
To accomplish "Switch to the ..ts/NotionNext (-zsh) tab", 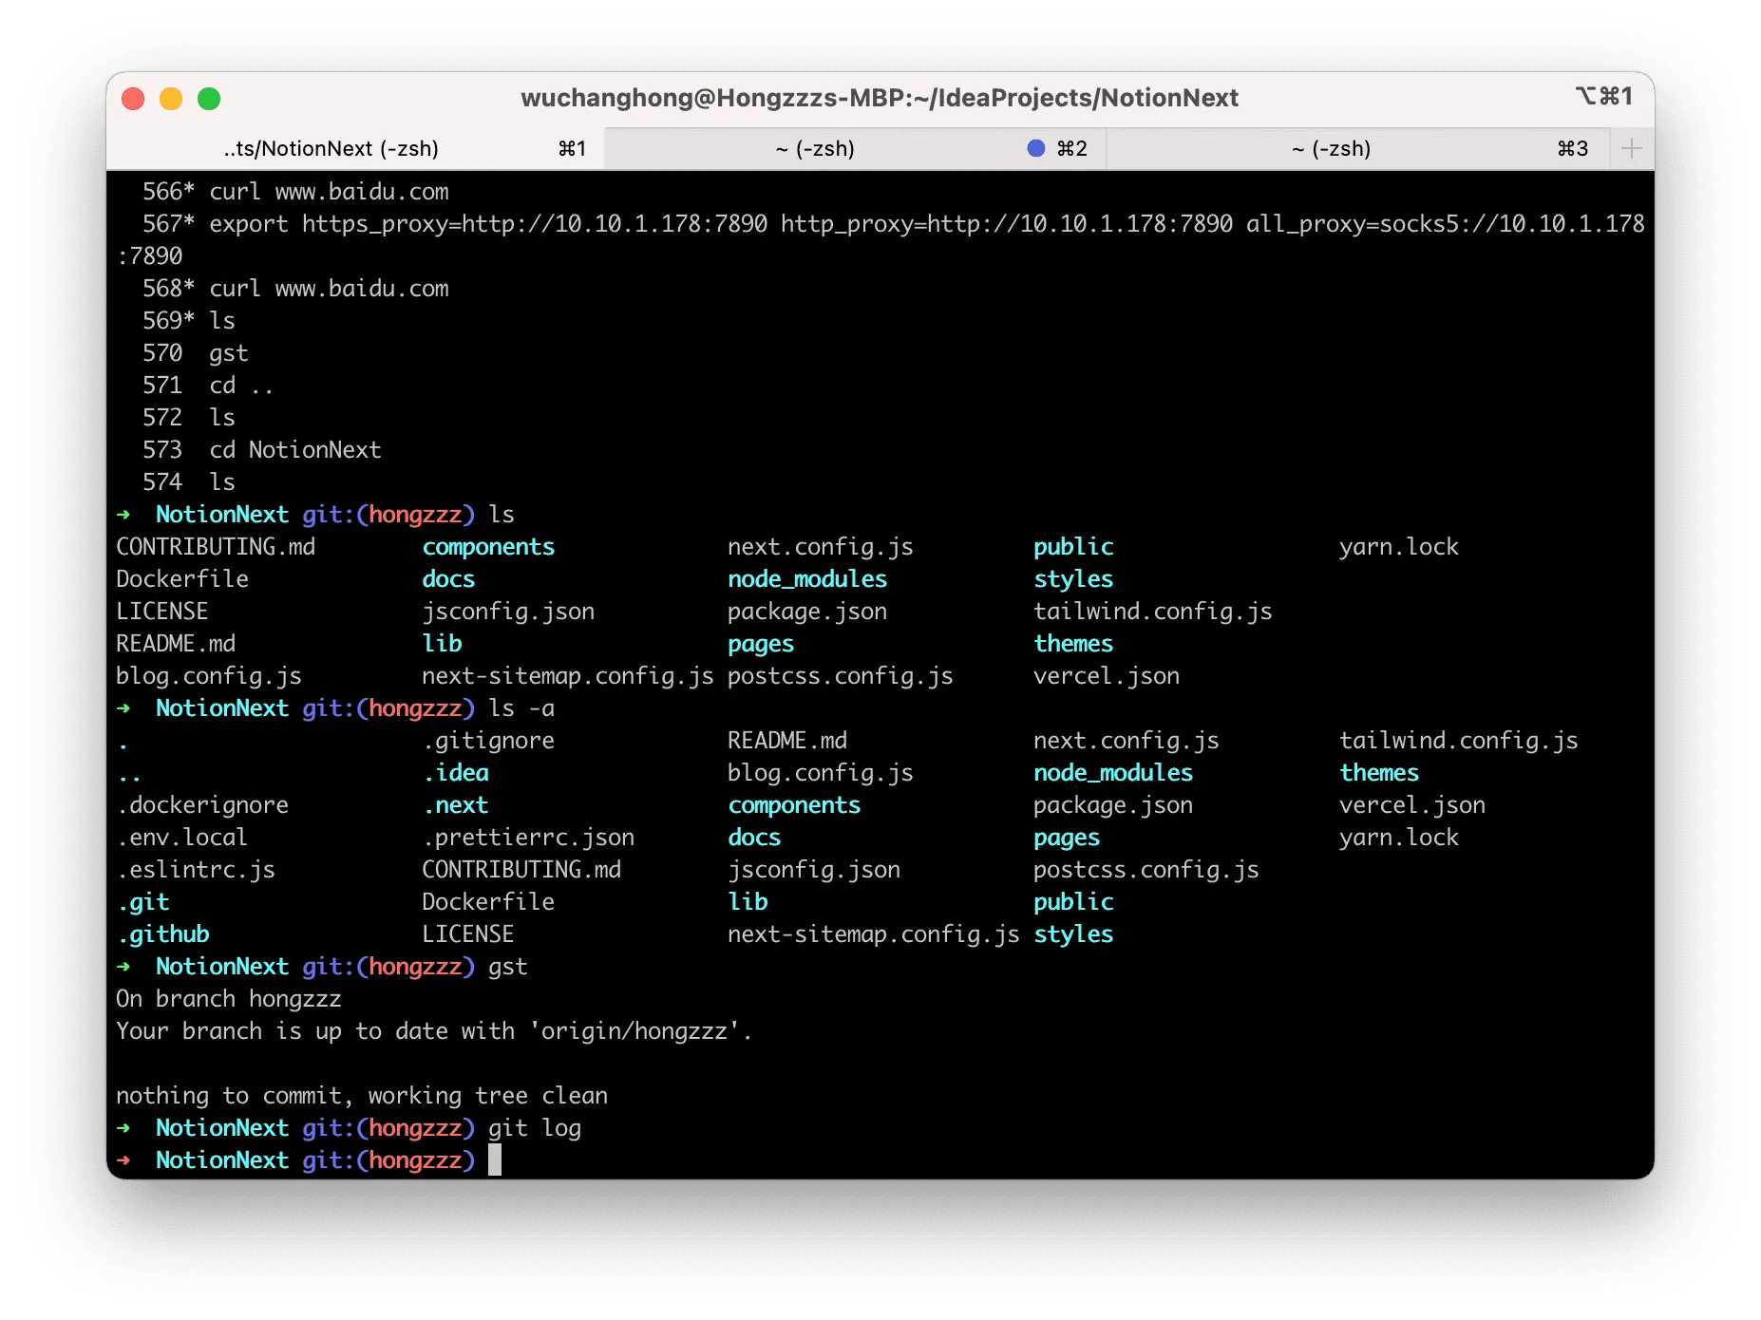I will pyautogui.click(x=331, y=148).
